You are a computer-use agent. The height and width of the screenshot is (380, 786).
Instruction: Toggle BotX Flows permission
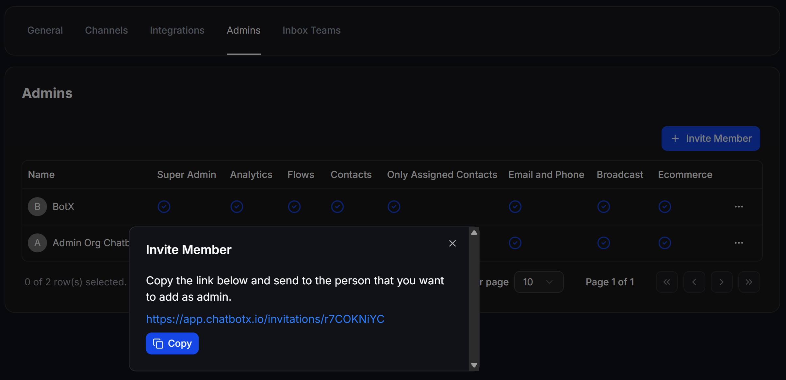(294, 207)
